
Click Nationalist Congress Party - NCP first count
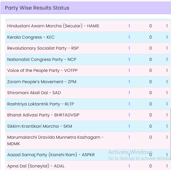coord(129,59)
